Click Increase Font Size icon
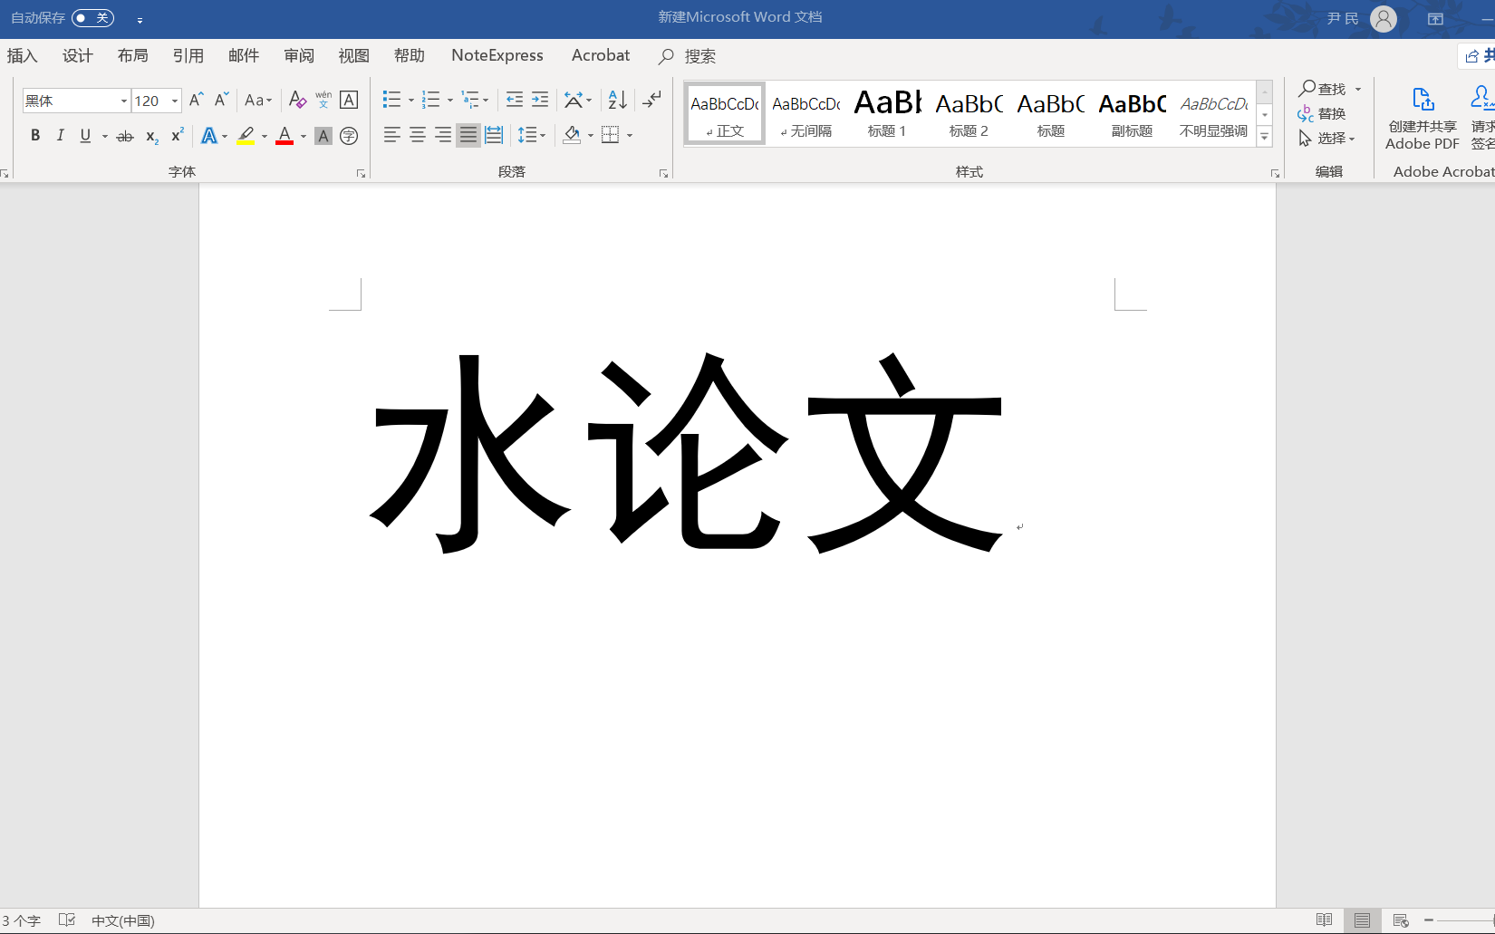The height and width of the screenshot is (934, 1495). [x=196, y=100]
